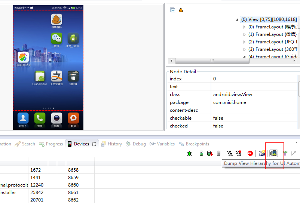This screenshot has height=203, width=300.
Task: Open the Debug tab
Action: (136, 144)
